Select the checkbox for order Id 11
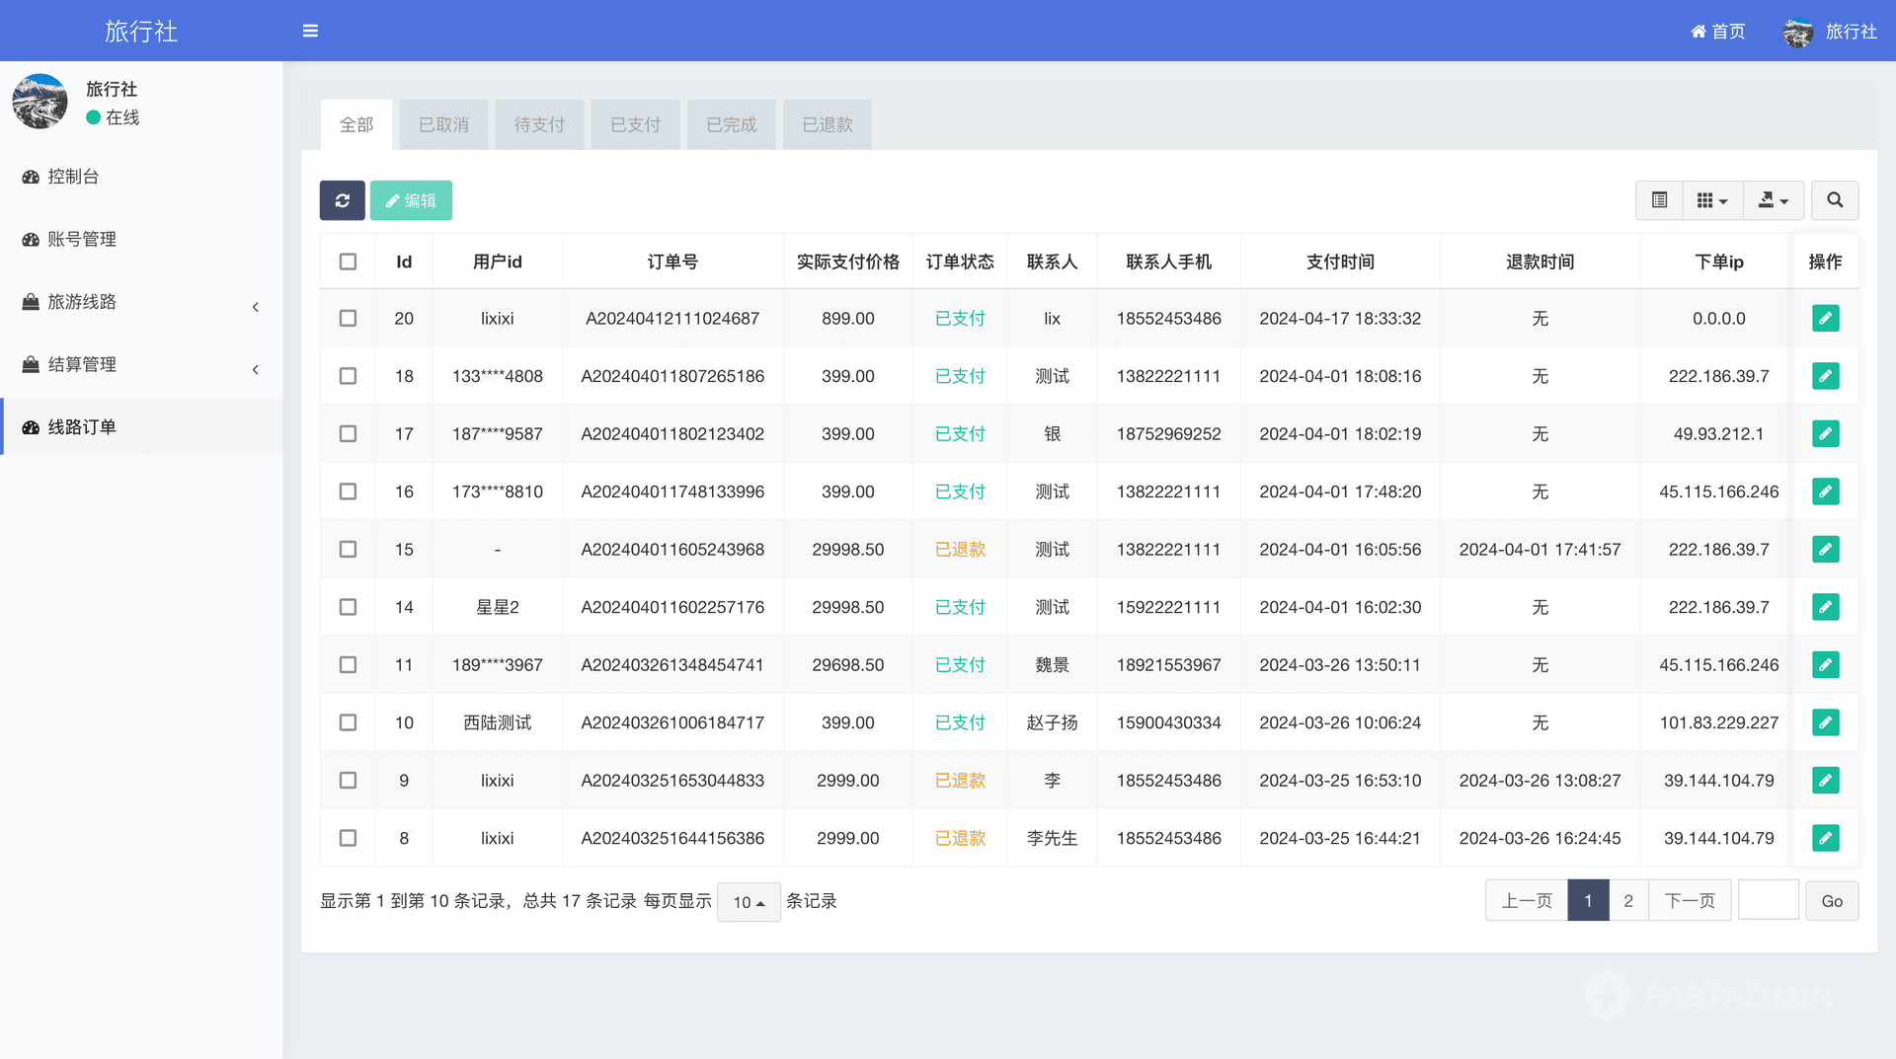1896x1059 pixels. pyautogui.click(x=348, y=665)
